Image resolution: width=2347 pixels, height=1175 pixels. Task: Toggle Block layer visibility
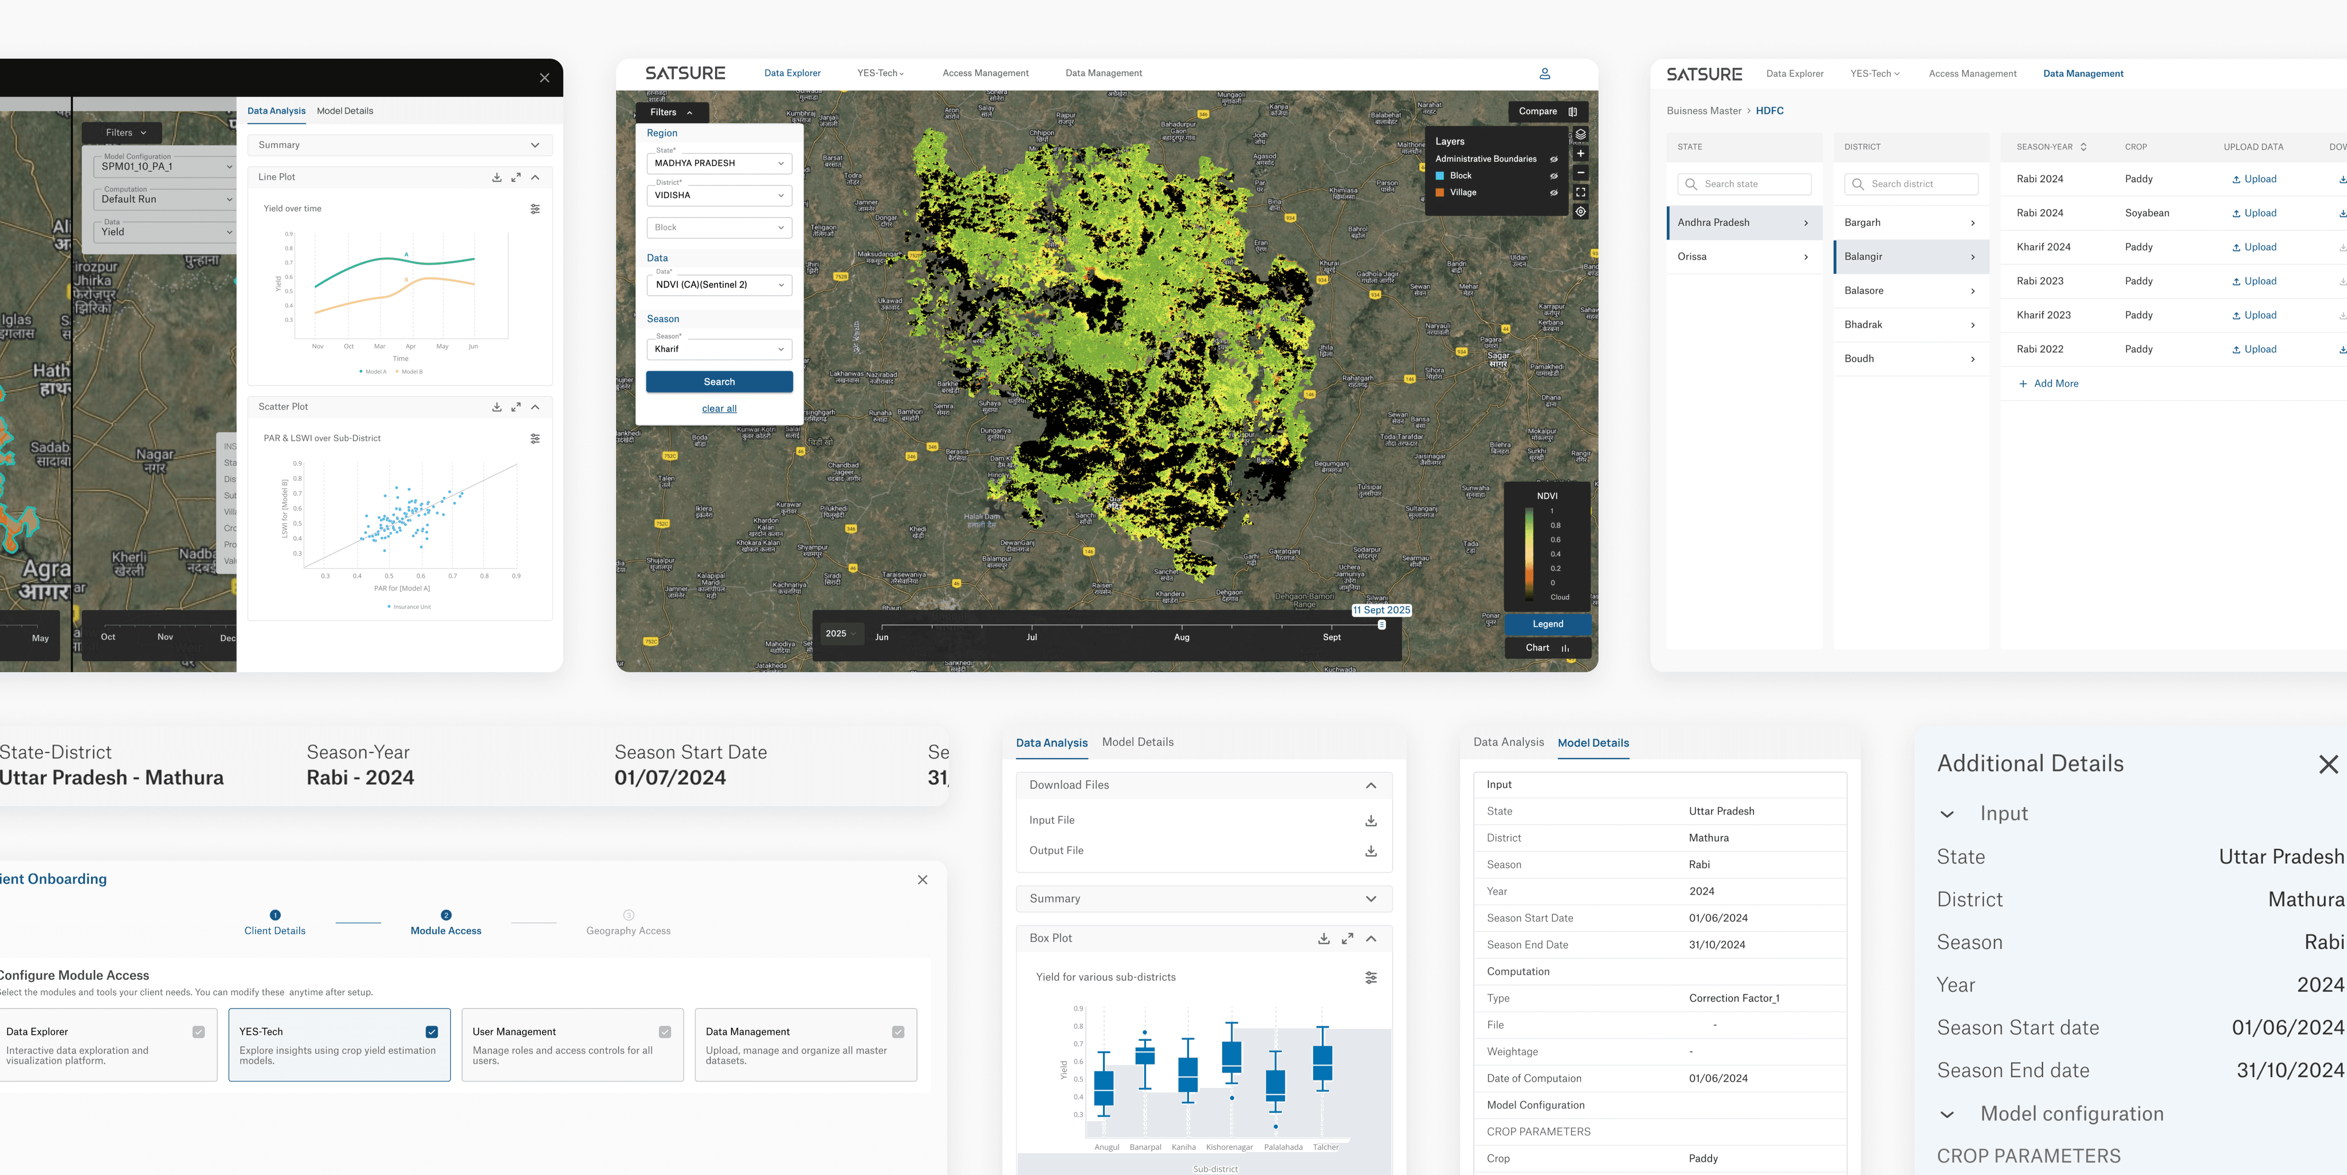click(1553, 176)
